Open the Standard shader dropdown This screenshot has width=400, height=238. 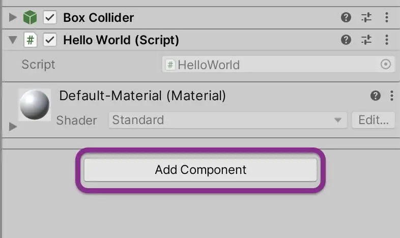pyautogui.click(x=228, y=120)
